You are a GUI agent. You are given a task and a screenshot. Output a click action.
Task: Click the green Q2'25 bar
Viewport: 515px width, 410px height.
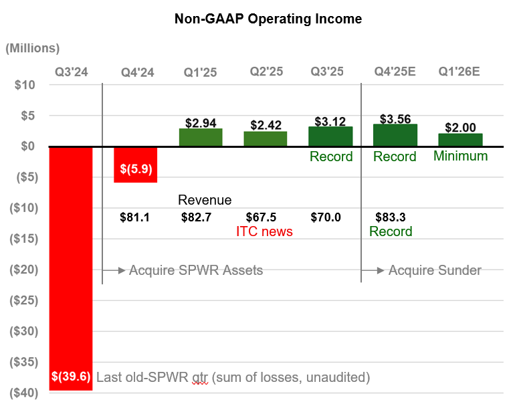coord(266,139)
